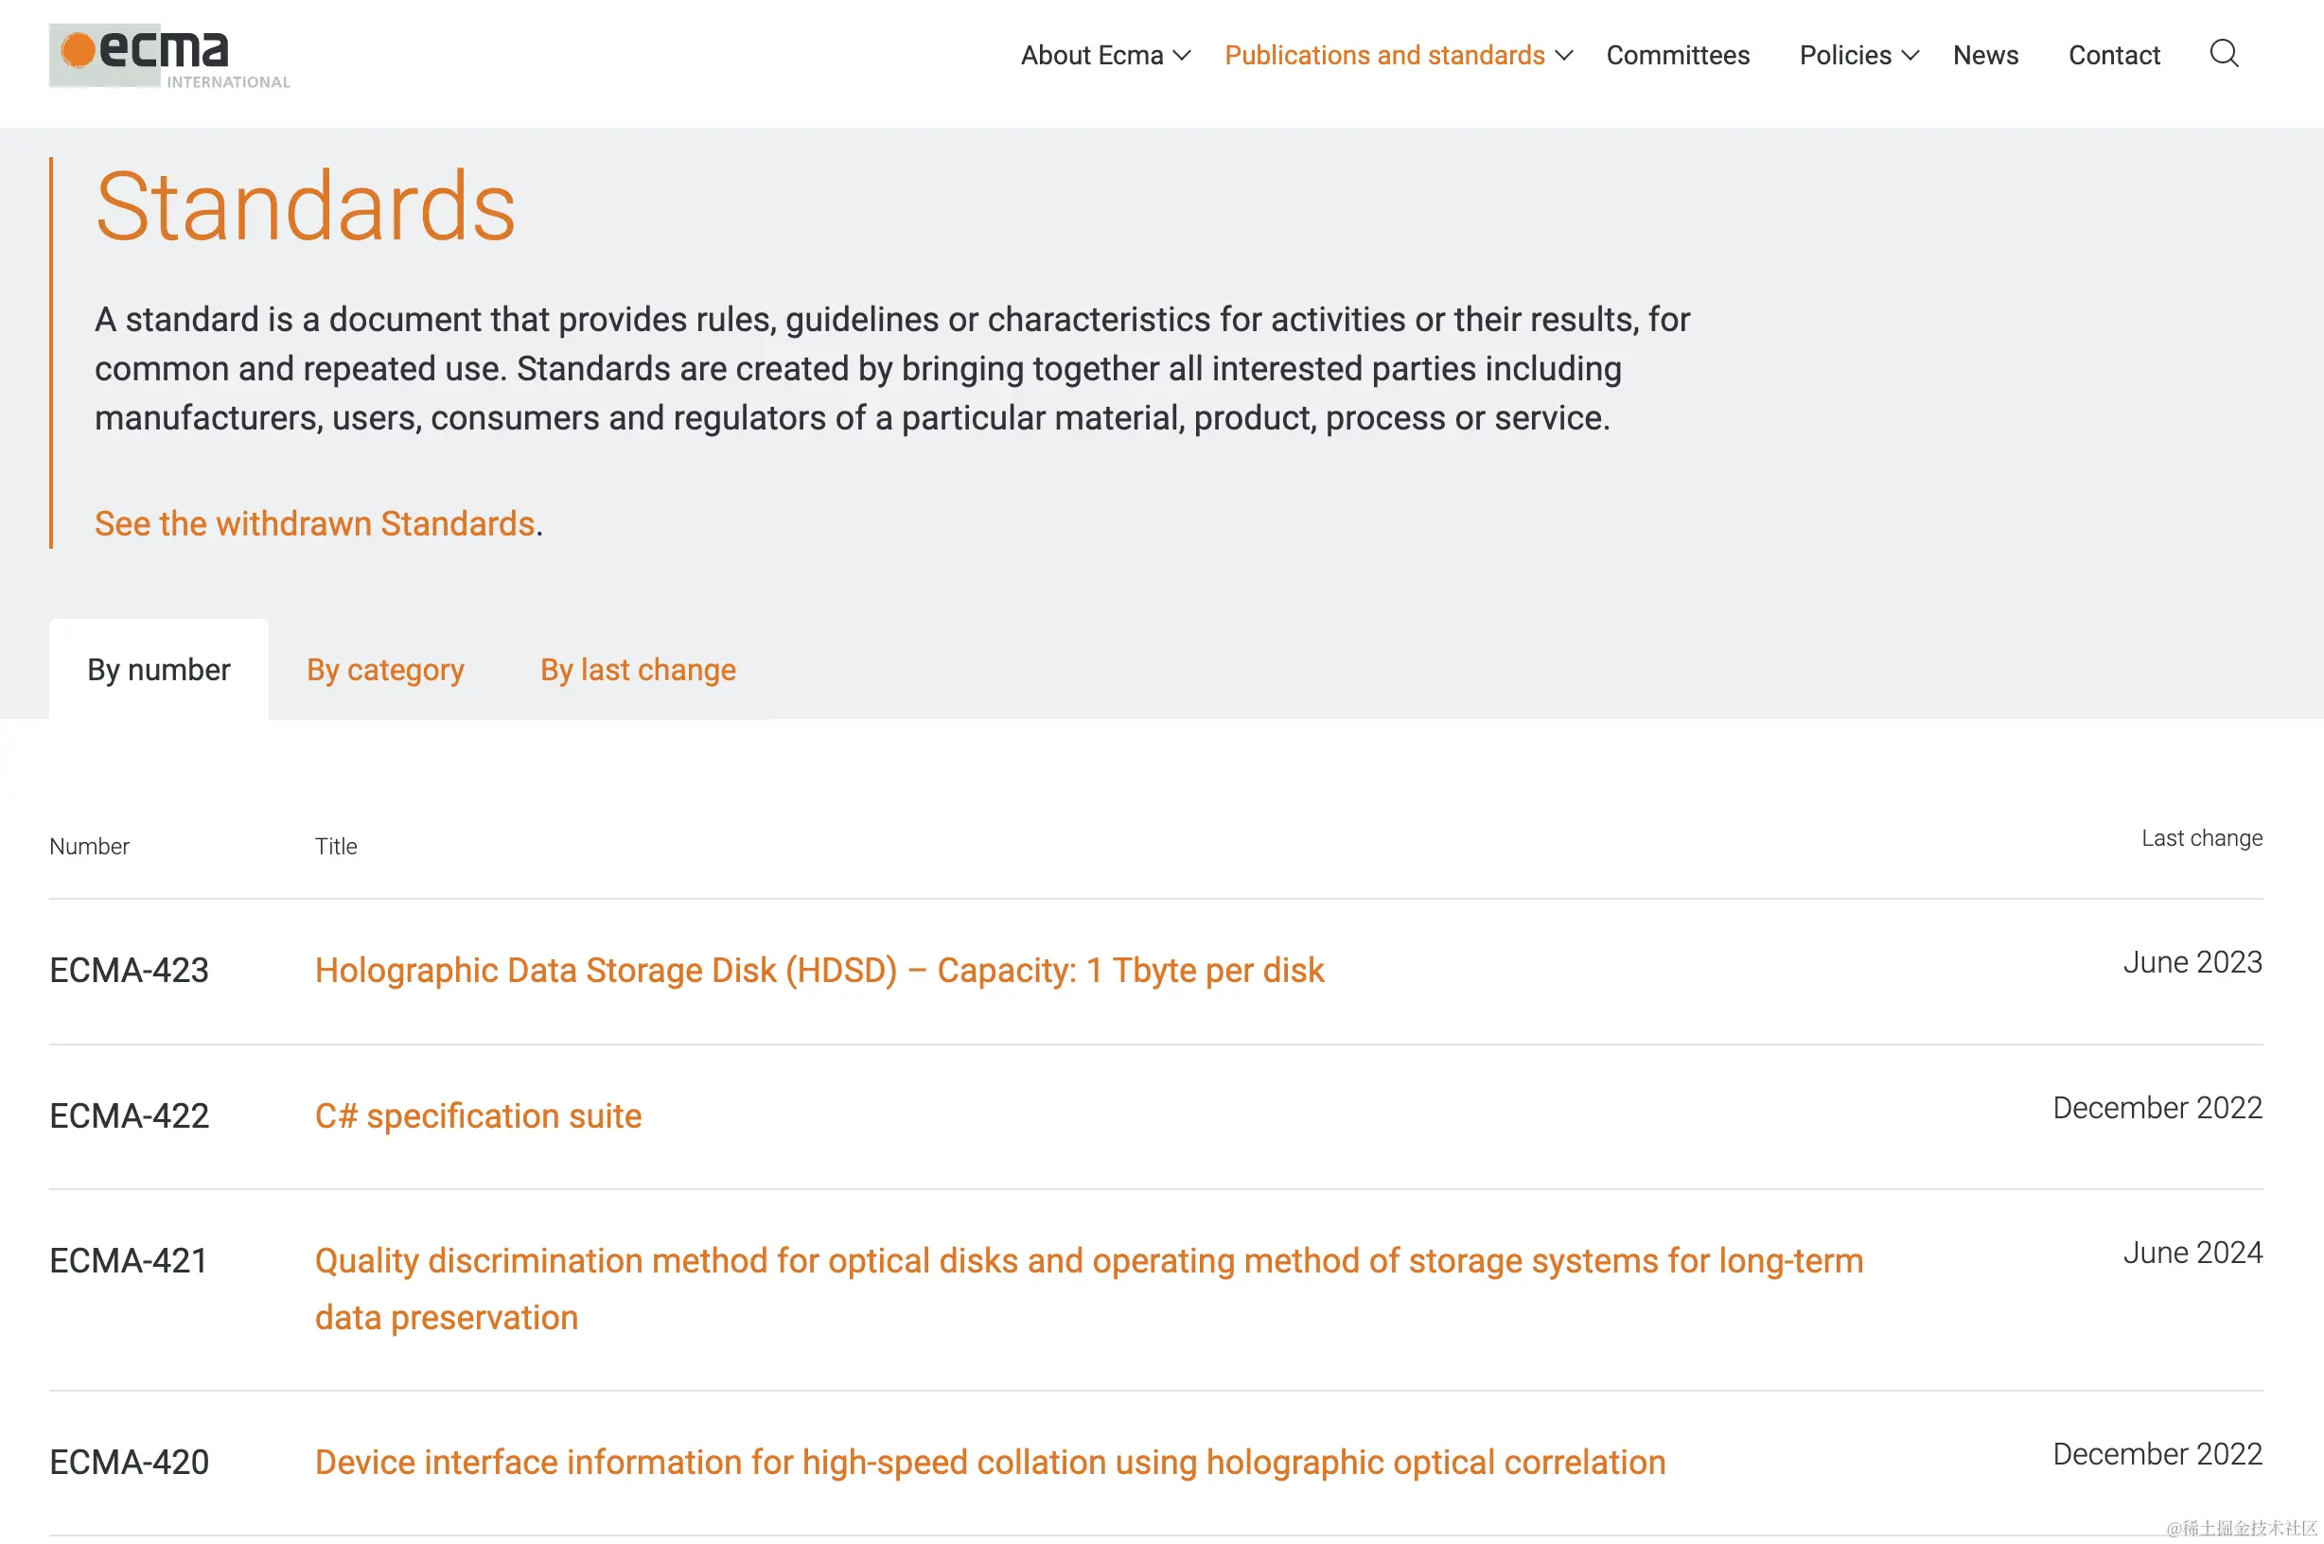Switch to the By last change tab

[x=638, y=670]
